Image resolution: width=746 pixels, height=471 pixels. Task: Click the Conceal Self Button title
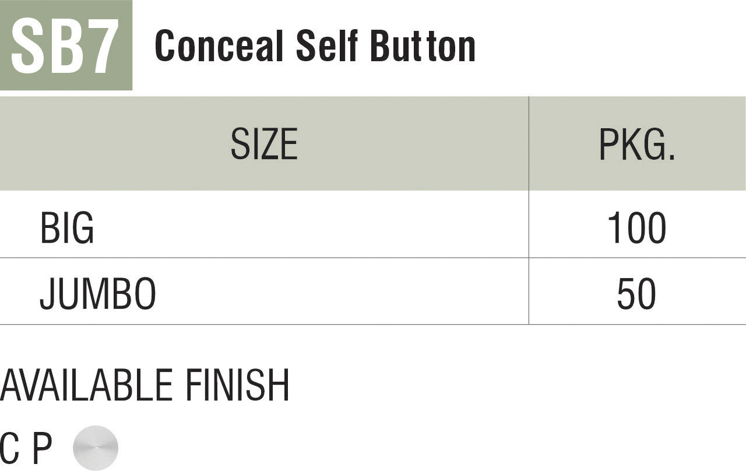tap(315, 46)
